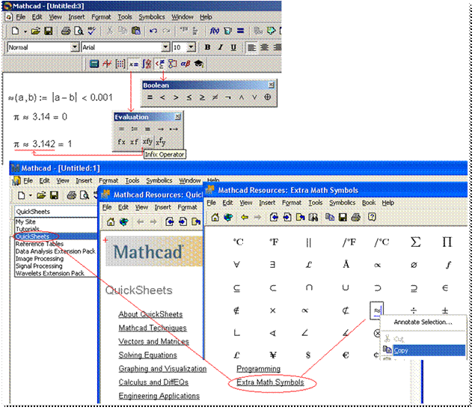Open the Programming toolbar icon

pyautogui.click(x=173, y=64)
